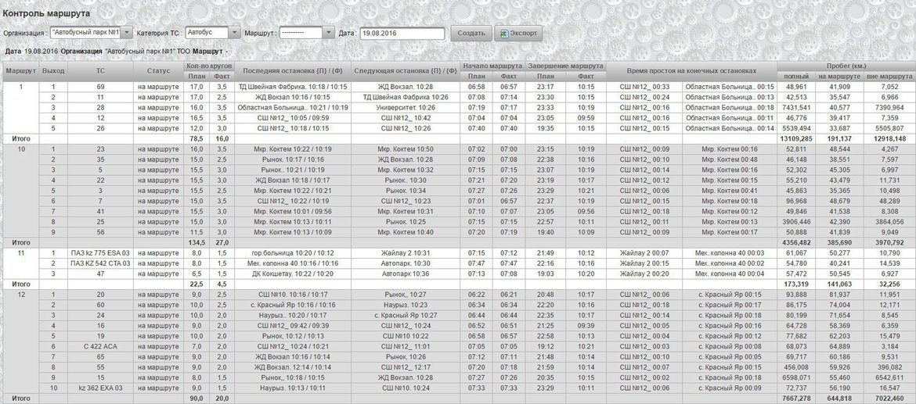The height and width of the screenshot is (404, 916).
Task: Expand the Категория ТС dropdown
Action: point(234,33)
